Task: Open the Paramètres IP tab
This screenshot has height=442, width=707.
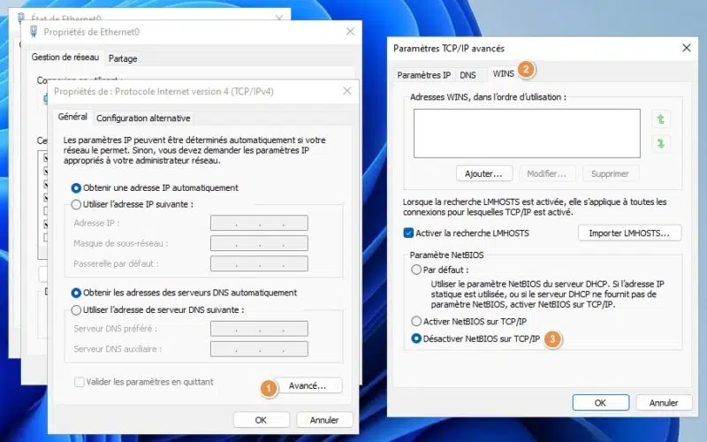Action: [423, 75]
